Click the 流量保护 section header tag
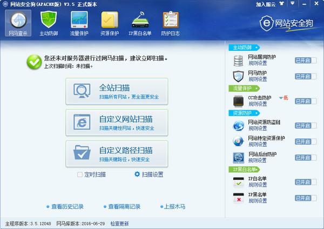 coord(244,89)
